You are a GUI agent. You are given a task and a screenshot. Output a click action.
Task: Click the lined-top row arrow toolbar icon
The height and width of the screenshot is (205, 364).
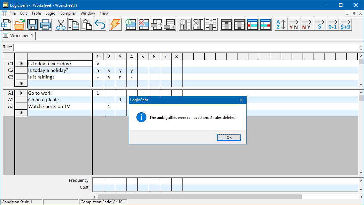click(x=170, y=25)
